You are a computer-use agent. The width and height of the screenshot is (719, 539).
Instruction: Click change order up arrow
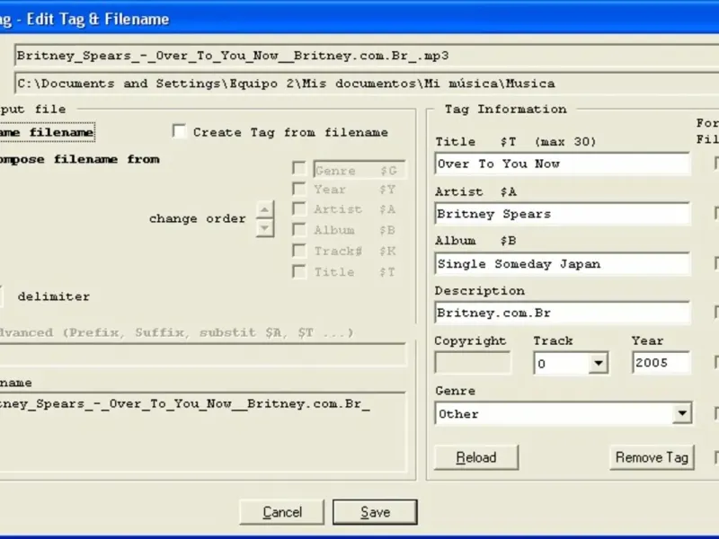(264, 210)
